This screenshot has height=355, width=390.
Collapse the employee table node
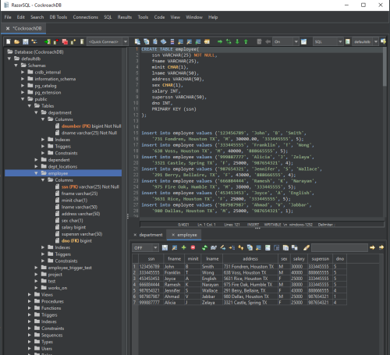pos(36,173)
